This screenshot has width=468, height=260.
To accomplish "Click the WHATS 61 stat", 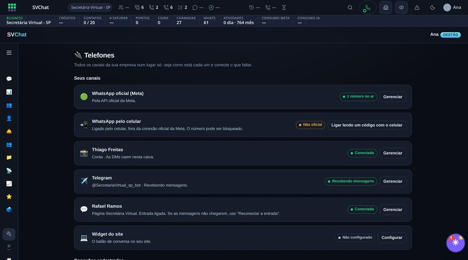I will point(209,20).
